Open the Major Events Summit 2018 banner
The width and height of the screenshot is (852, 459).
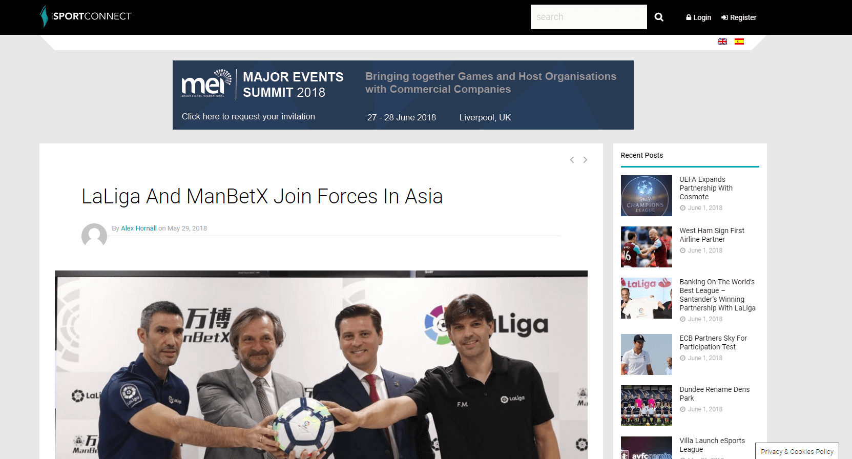(x=403, y=95)
